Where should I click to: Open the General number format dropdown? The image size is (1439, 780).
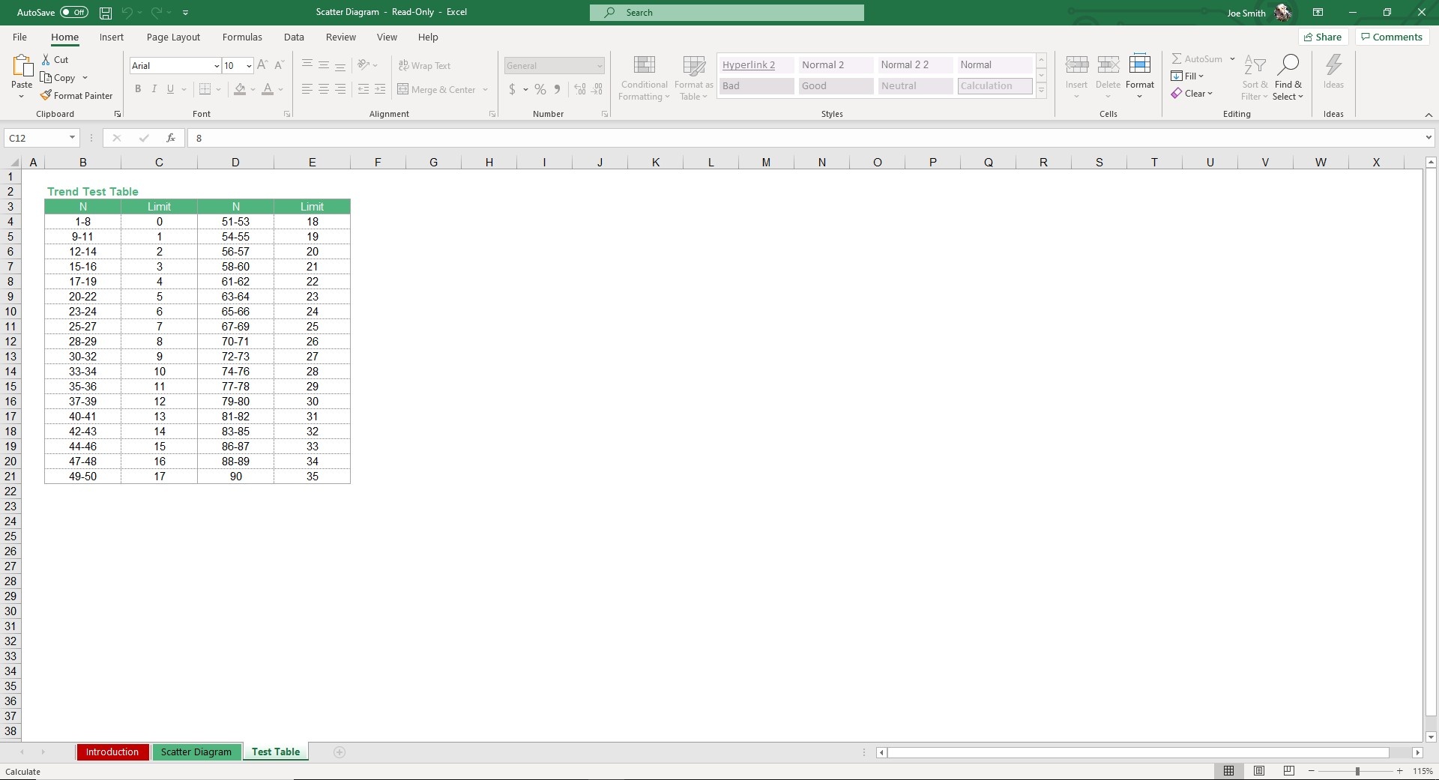point(600,66)
